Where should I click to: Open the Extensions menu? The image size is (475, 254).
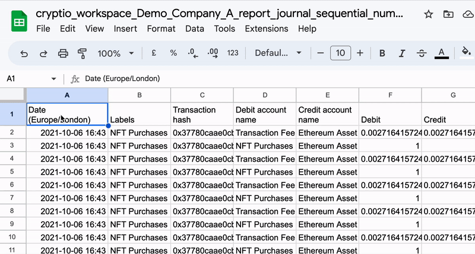coord(267,28)
